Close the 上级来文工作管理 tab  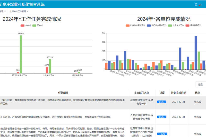pyautogui.click(x=28, y=11)
